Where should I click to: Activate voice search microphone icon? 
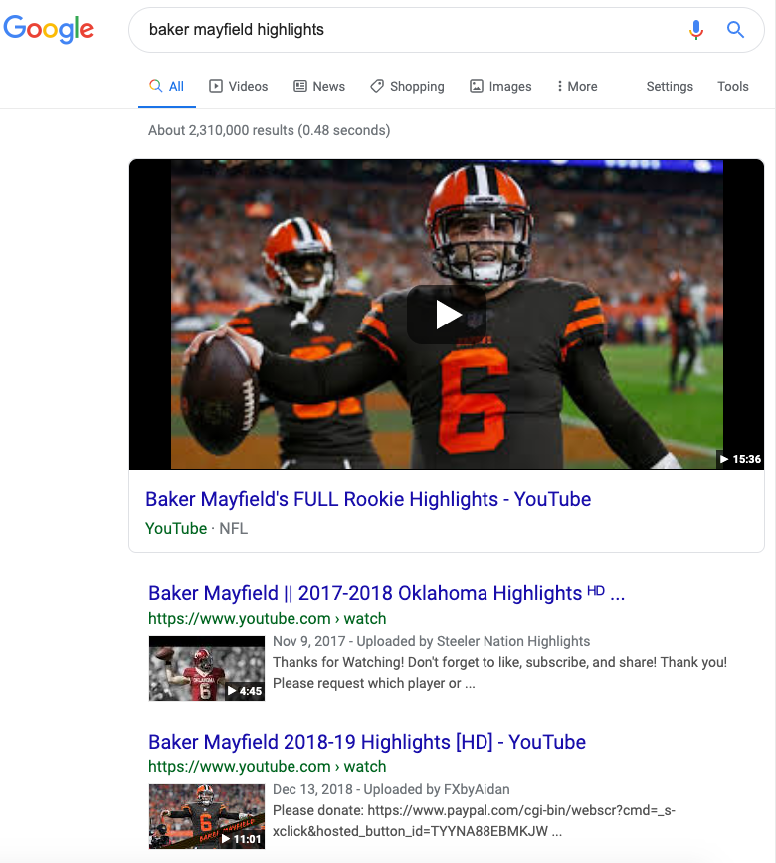point(696,30)
